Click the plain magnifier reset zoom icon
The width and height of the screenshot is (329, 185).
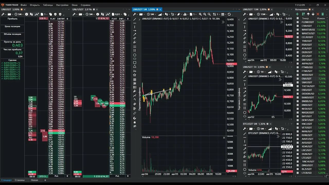(x=209, y=14)
